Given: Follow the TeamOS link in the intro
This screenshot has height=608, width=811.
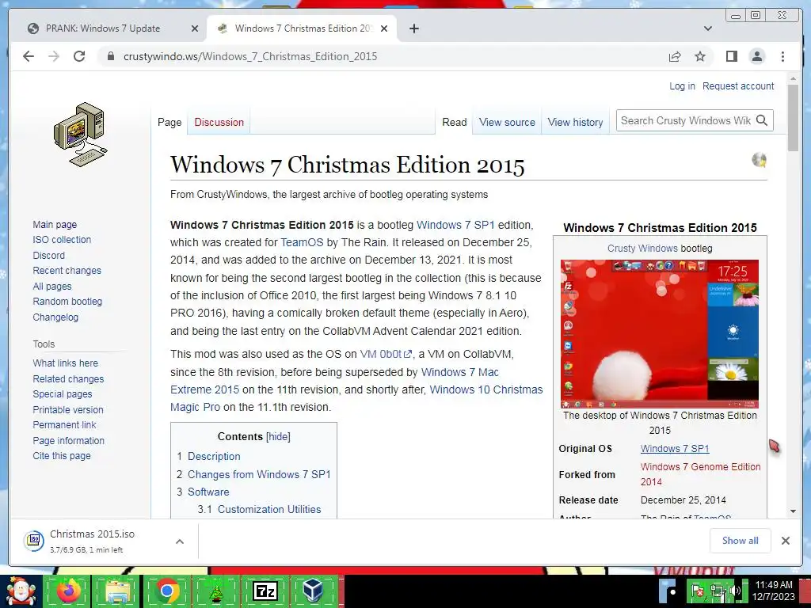Looking at the screenshot, I should click(x=302, y=242).
